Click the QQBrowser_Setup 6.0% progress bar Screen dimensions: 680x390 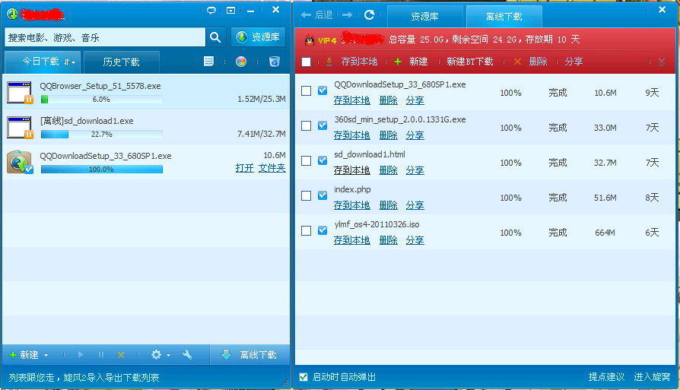[101, 100]
